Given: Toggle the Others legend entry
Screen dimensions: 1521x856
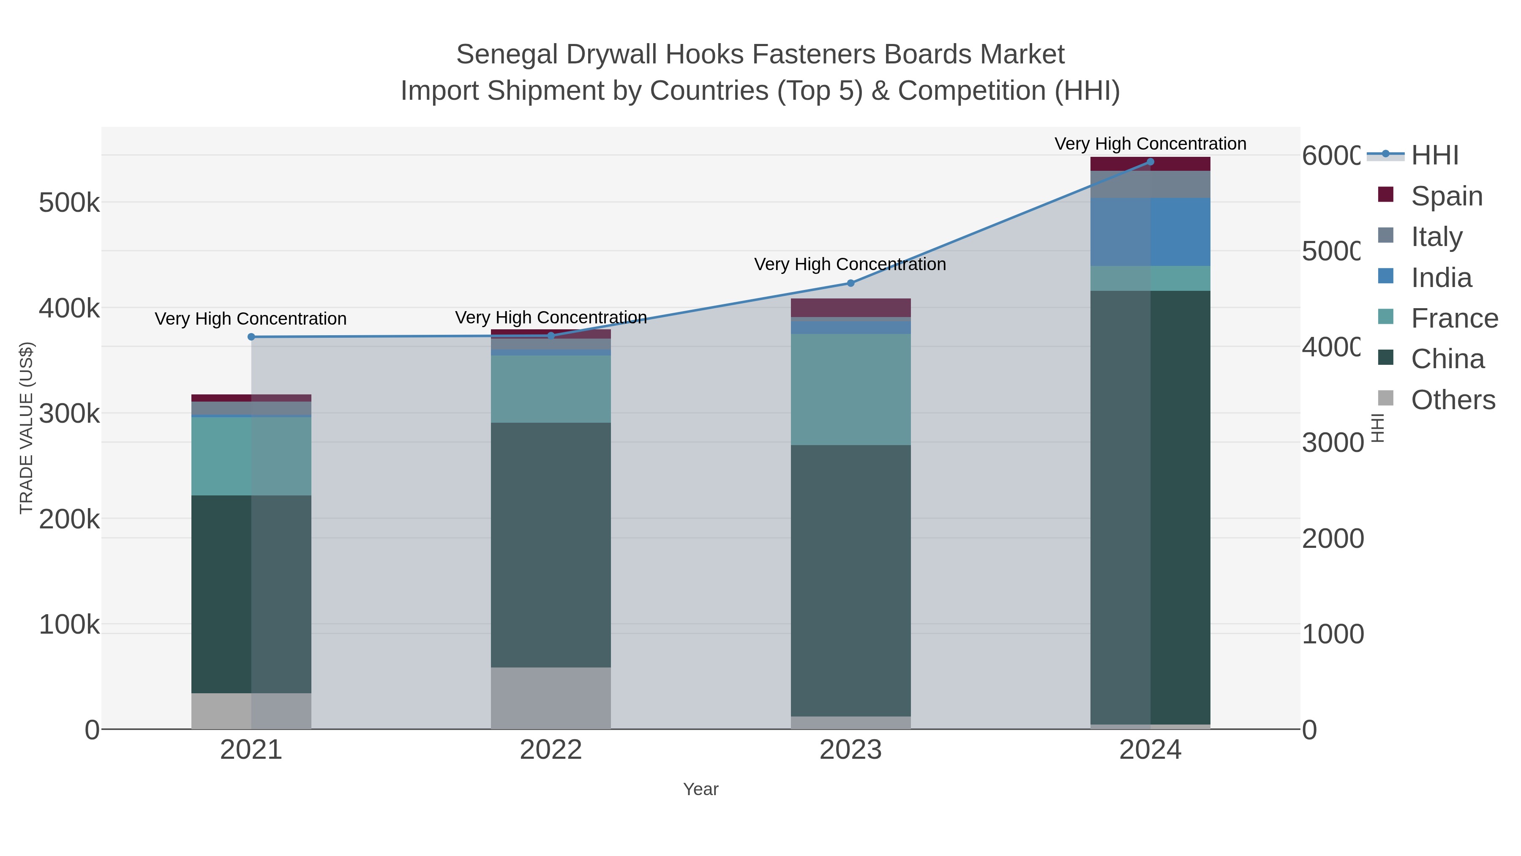Looking at the screenshot, I should point(1436,399).
